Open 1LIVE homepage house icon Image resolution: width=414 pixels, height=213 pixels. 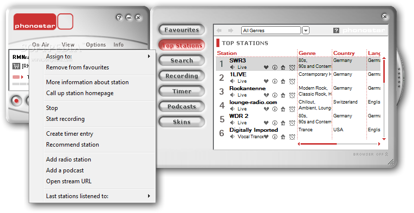[x=283, y=81]
